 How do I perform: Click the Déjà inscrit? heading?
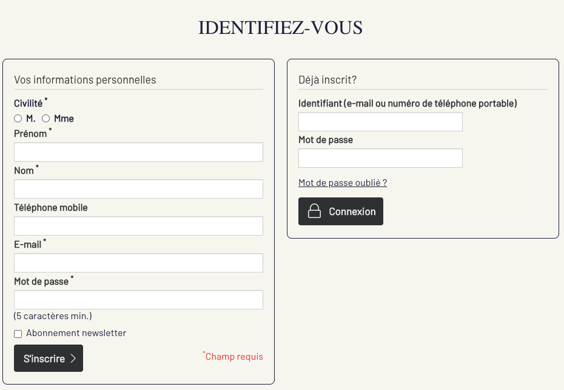tap(327, 80)
